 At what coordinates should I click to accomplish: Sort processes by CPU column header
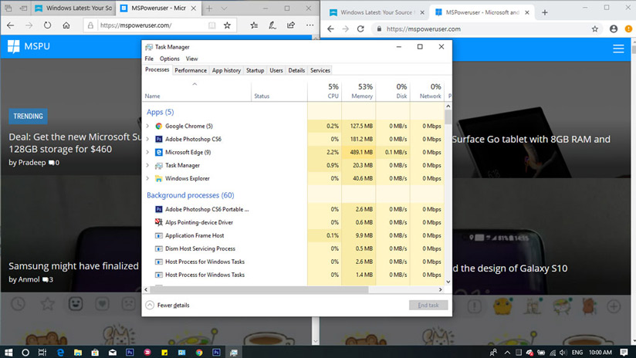click(x=324, y=91)
